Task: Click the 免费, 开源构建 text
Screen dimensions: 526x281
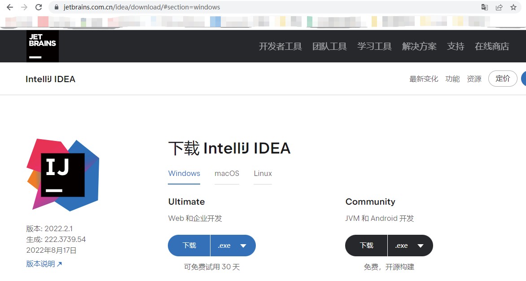Action: coord(389,267)
